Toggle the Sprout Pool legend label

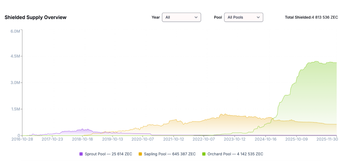point(108,154)
